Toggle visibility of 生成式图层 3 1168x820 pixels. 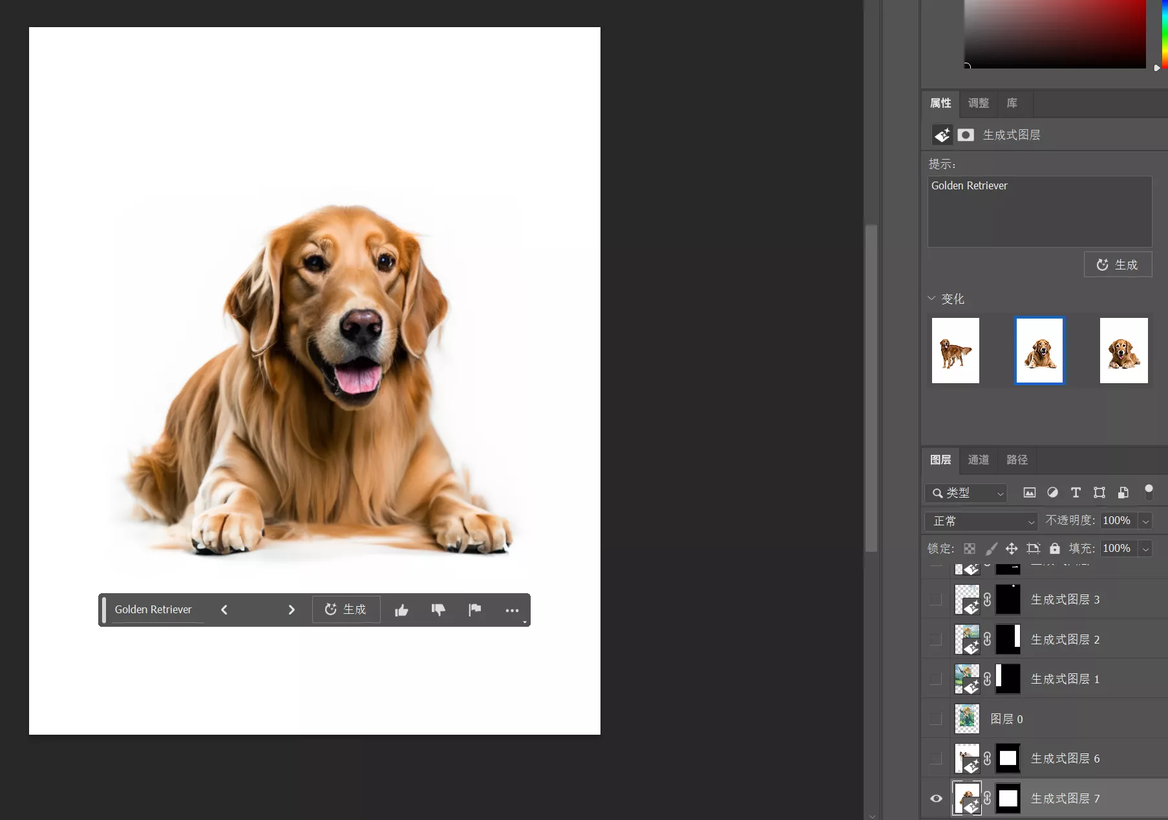tap(936, 600)
